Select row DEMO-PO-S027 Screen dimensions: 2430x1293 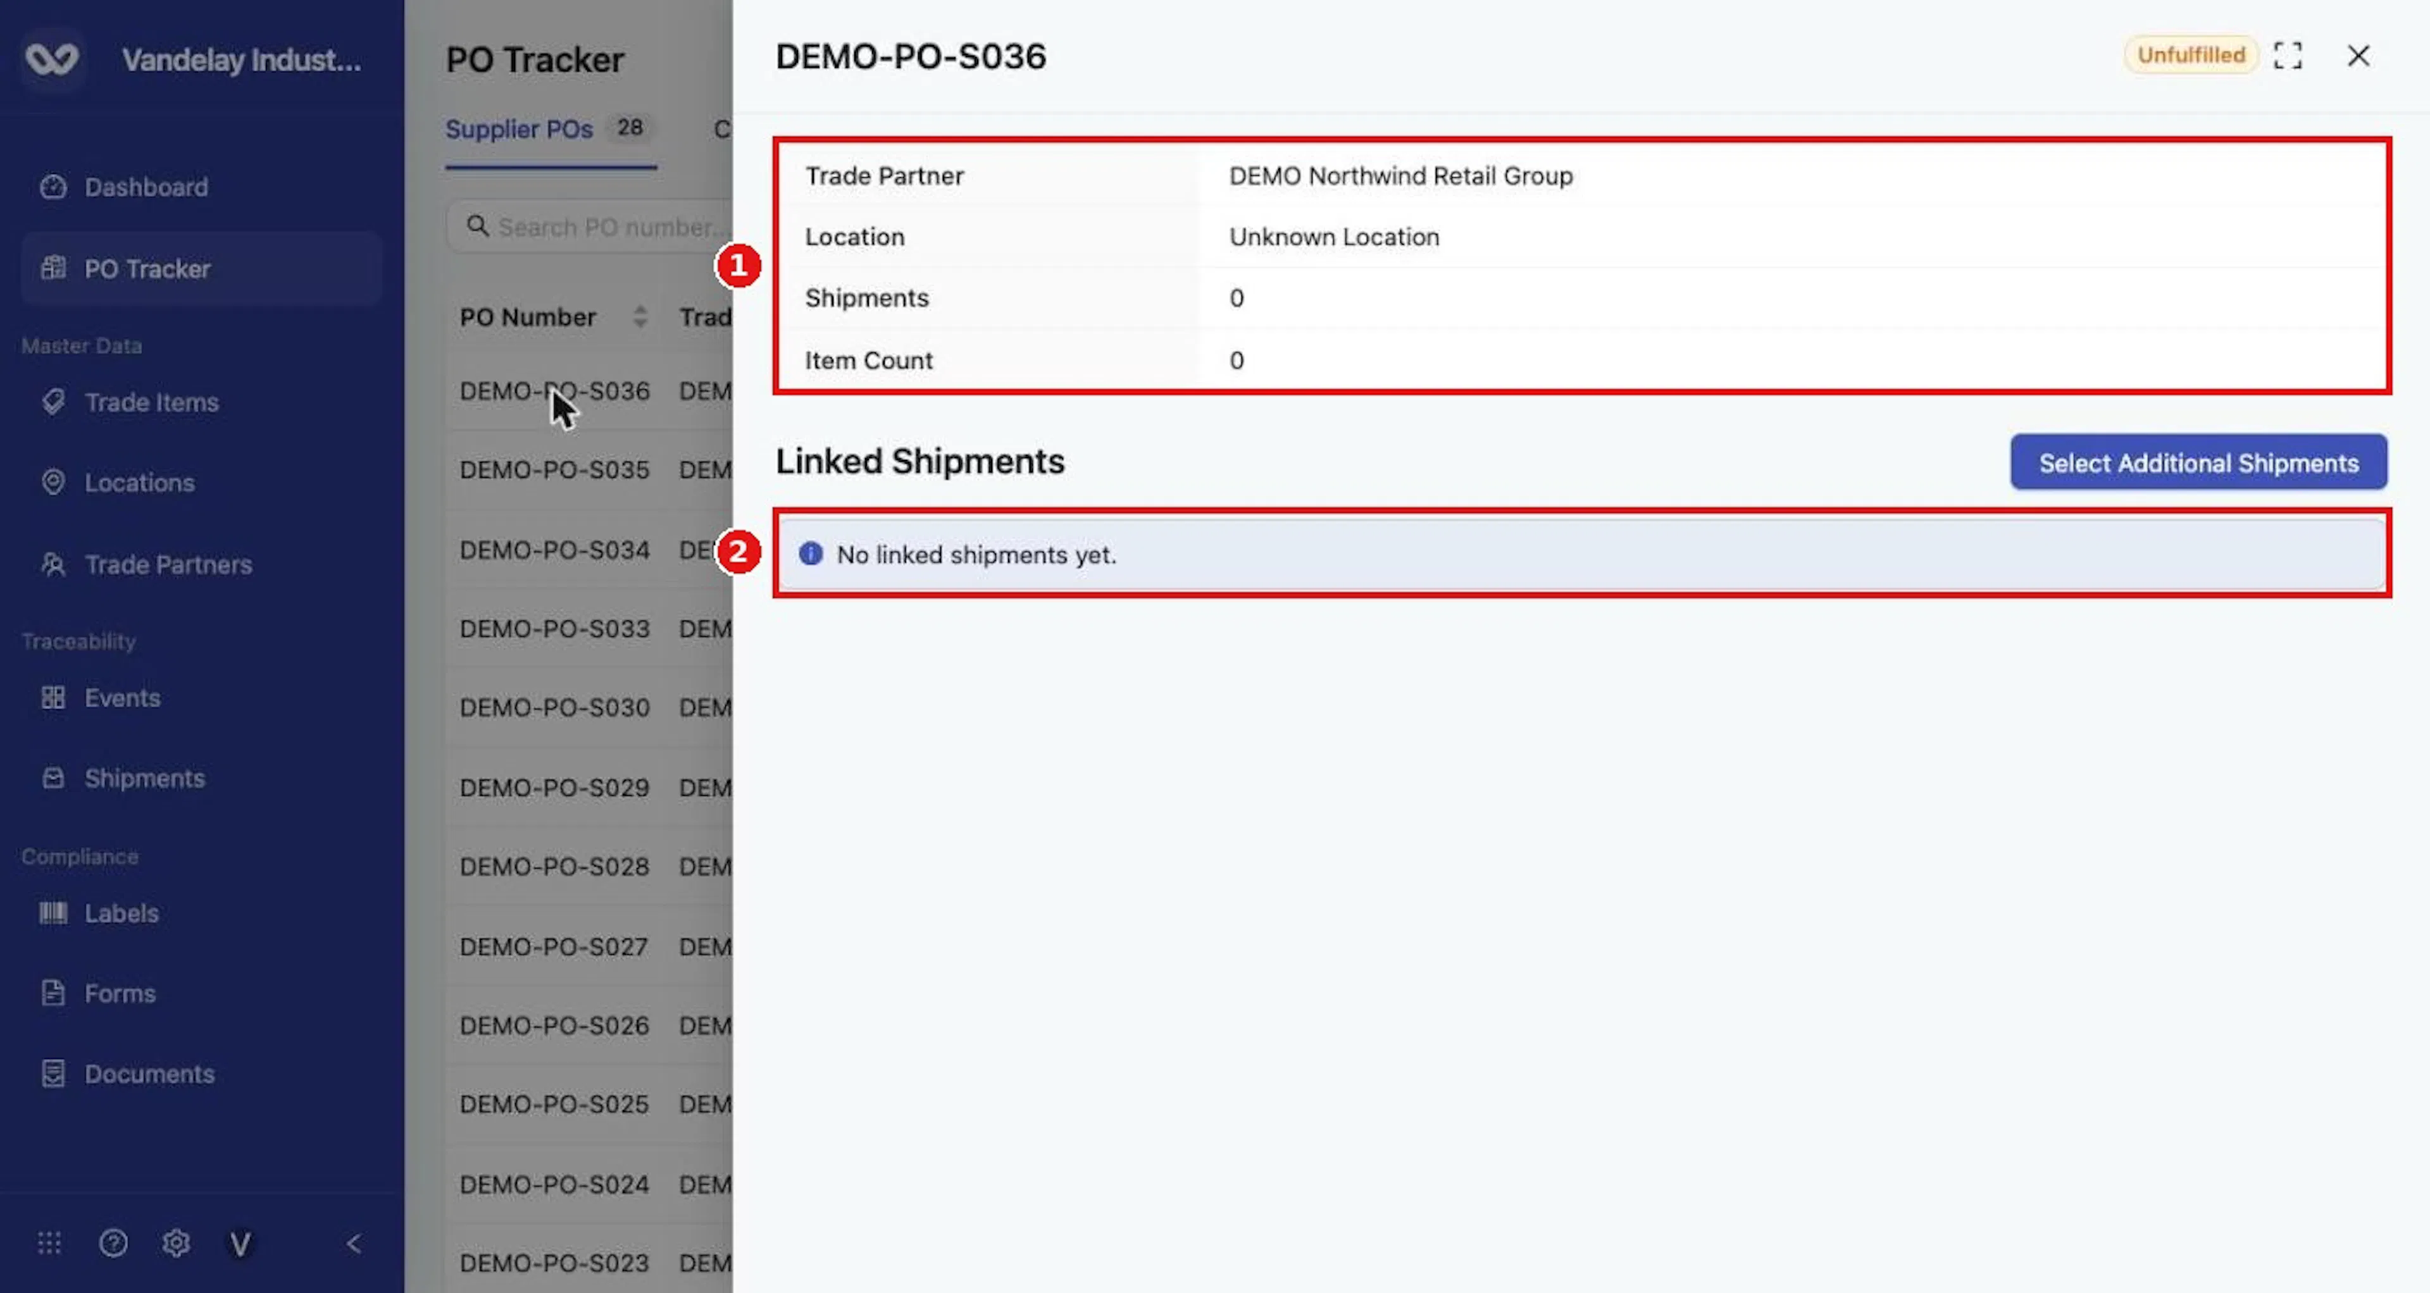588,946
